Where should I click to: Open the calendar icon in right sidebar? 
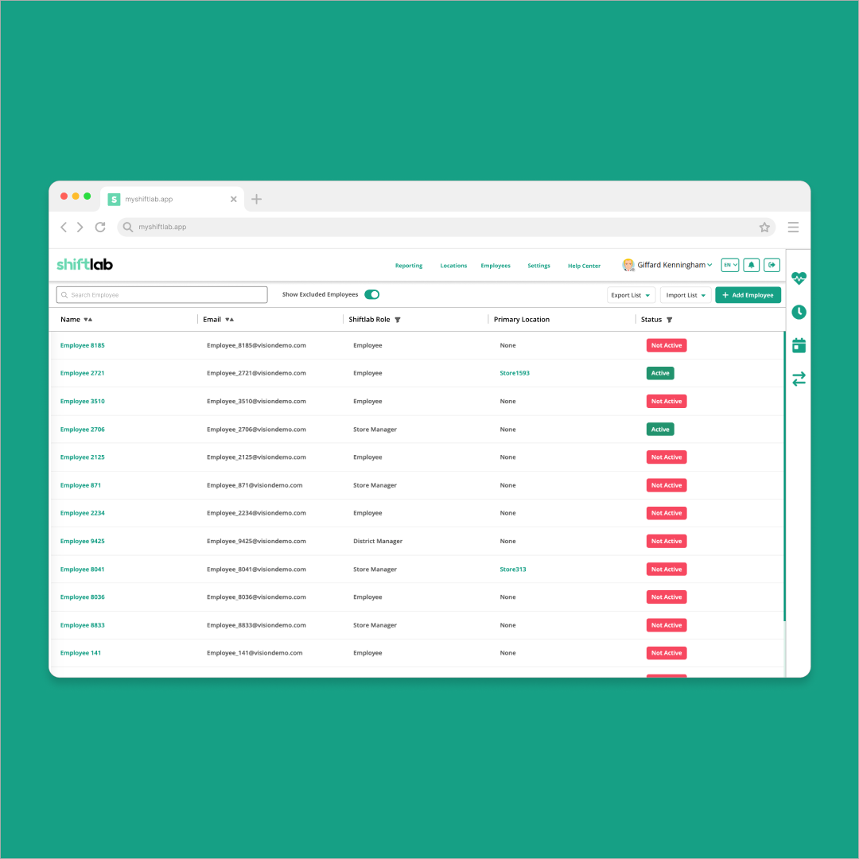[x=799, y=345]
